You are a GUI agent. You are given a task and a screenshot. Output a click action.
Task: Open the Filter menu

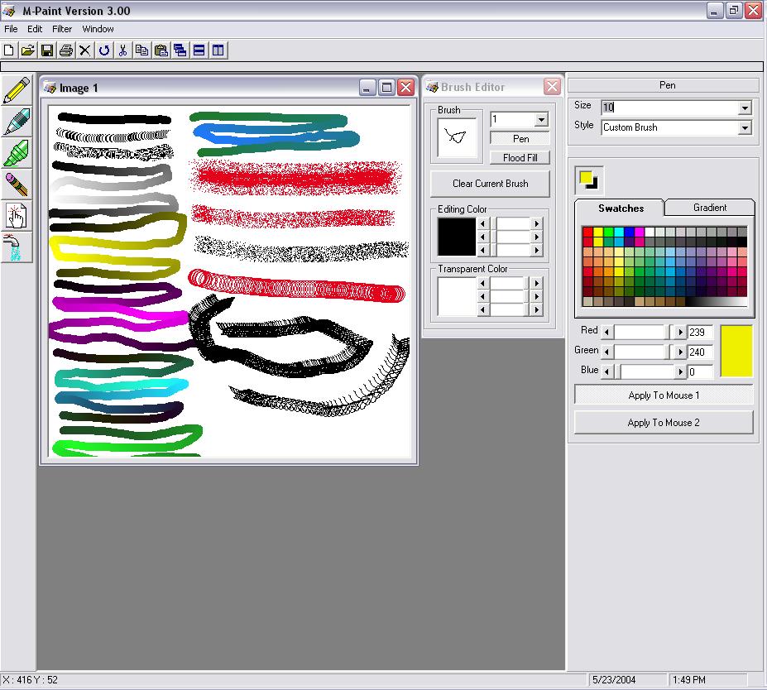62,29
